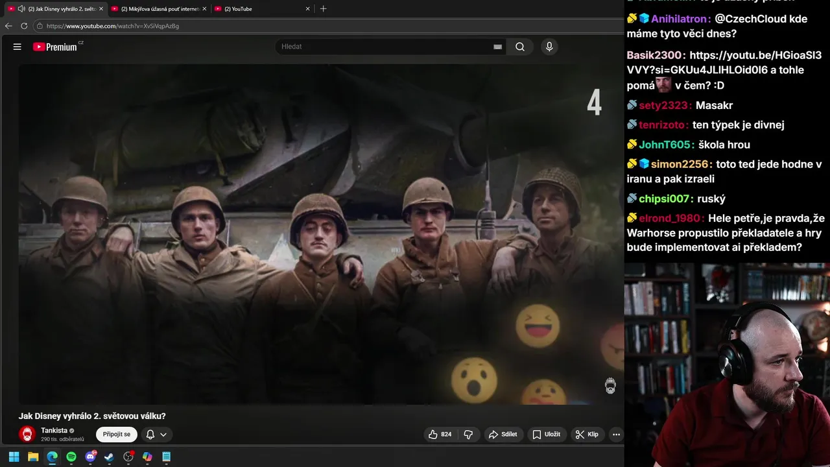Open the on-screen keyboard icon in search box
The image size is (830, 467).
pyautogui.click(x=497, y=47)
